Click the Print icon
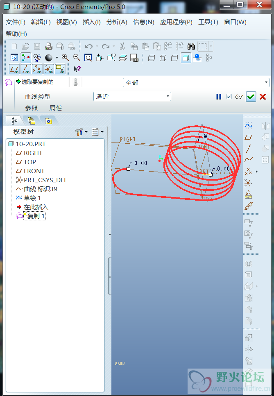The height and width of the screenshot is (396, 274). 48,46
